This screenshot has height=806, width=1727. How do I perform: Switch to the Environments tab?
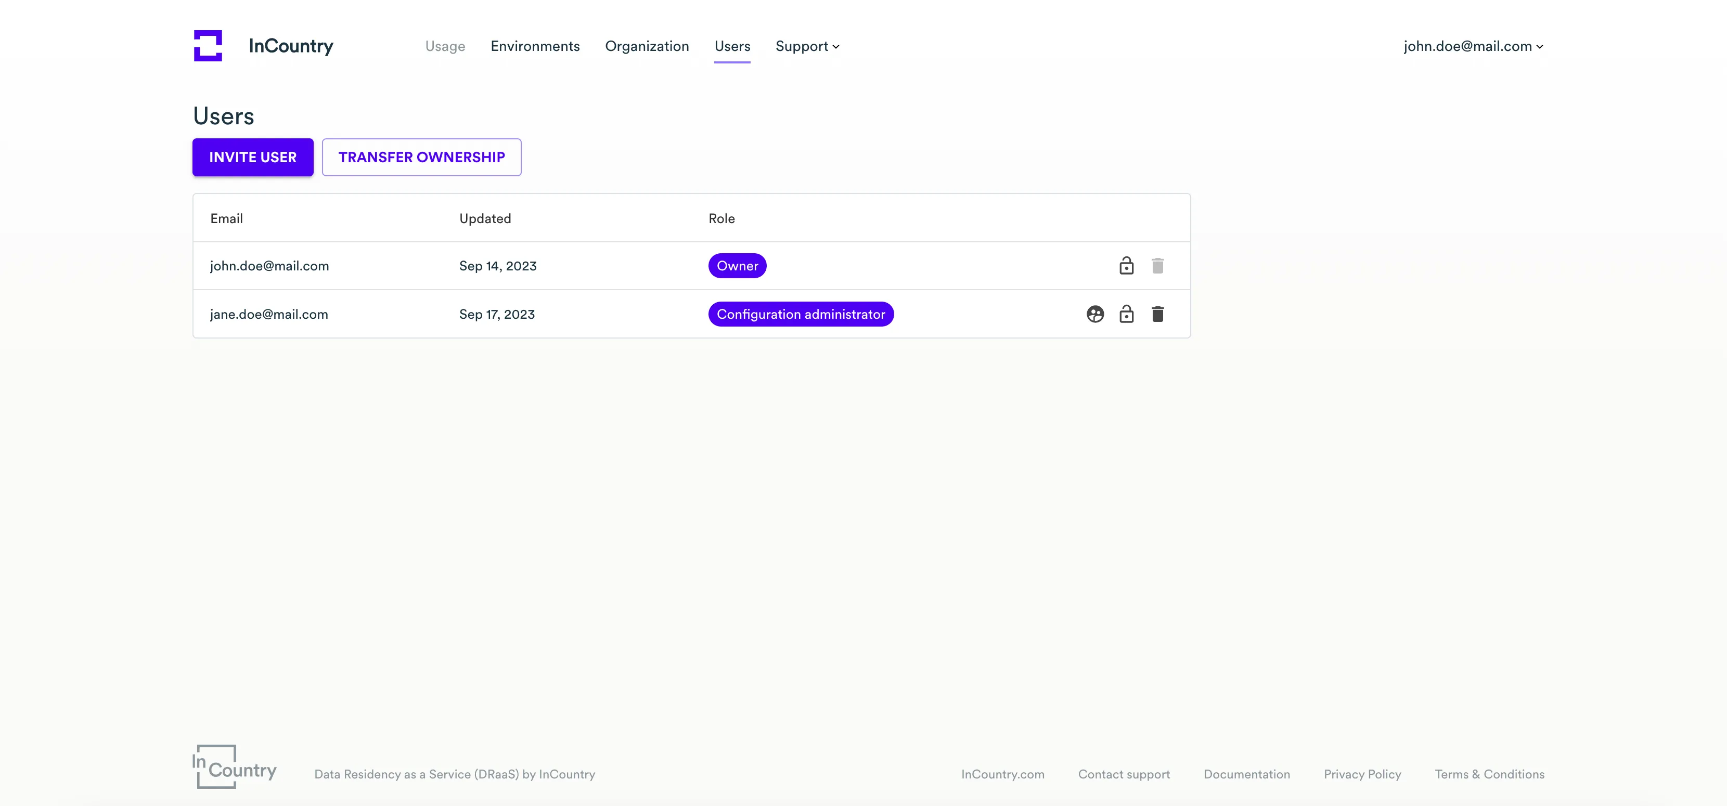pos(535,46)
